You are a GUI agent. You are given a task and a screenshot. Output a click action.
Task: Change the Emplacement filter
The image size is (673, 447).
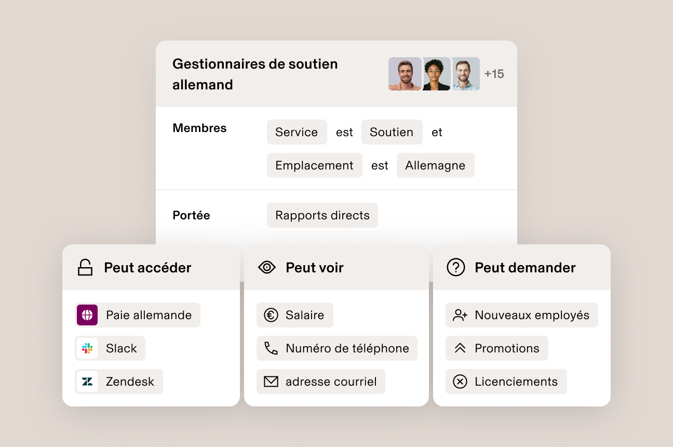tap(314, 165)
